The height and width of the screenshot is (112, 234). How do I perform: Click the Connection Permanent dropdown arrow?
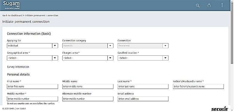[x=165, y=46]
